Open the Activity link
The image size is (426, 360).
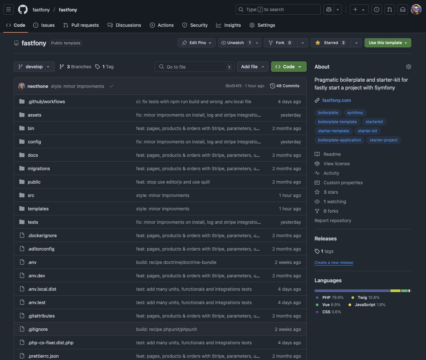click(327, 173)
